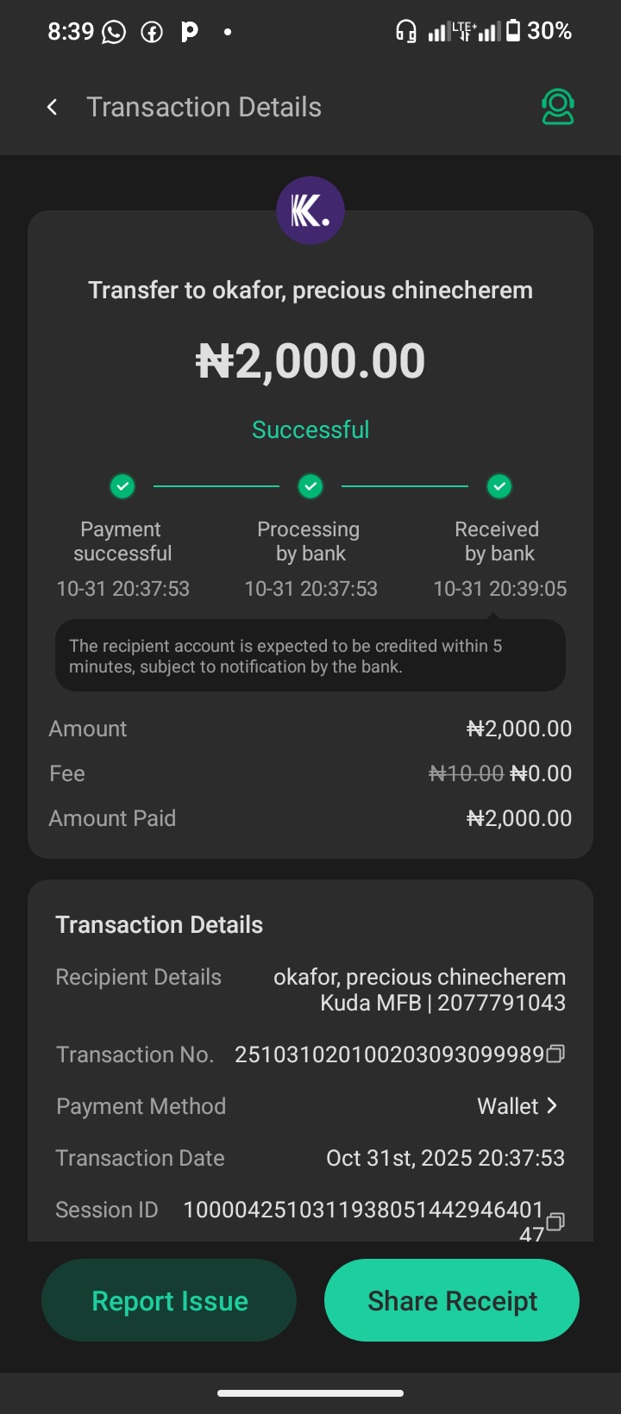Tap the recipient account number 2077791043
This screenshot has height=1414, width=621.
[501, 1003]
